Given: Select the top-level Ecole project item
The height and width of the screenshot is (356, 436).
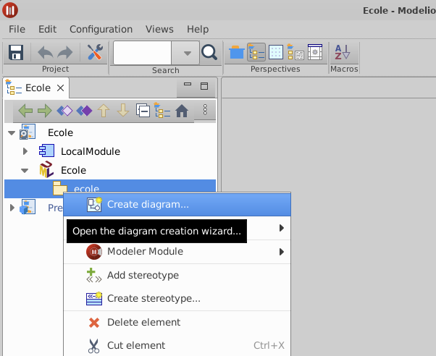Looking at the screenshot, I should tap(60, 132).
